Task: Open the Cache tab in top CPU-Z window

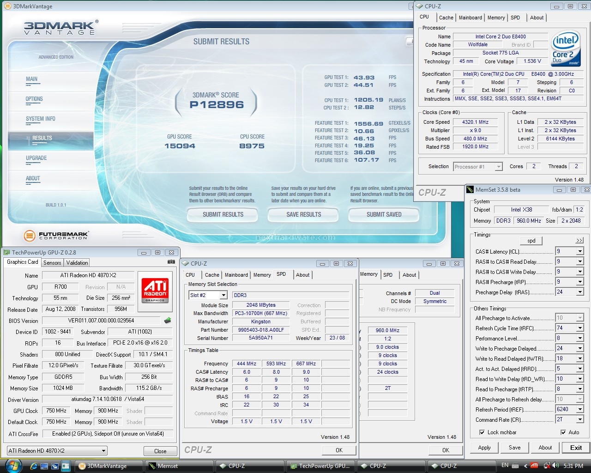Action: pos(446,18)
